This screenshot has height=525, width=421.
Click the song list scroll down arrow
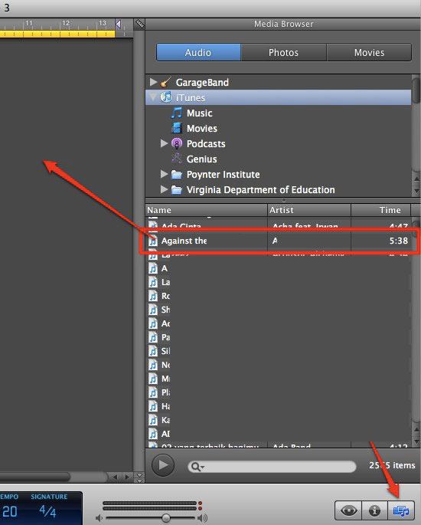coord(416,441)
